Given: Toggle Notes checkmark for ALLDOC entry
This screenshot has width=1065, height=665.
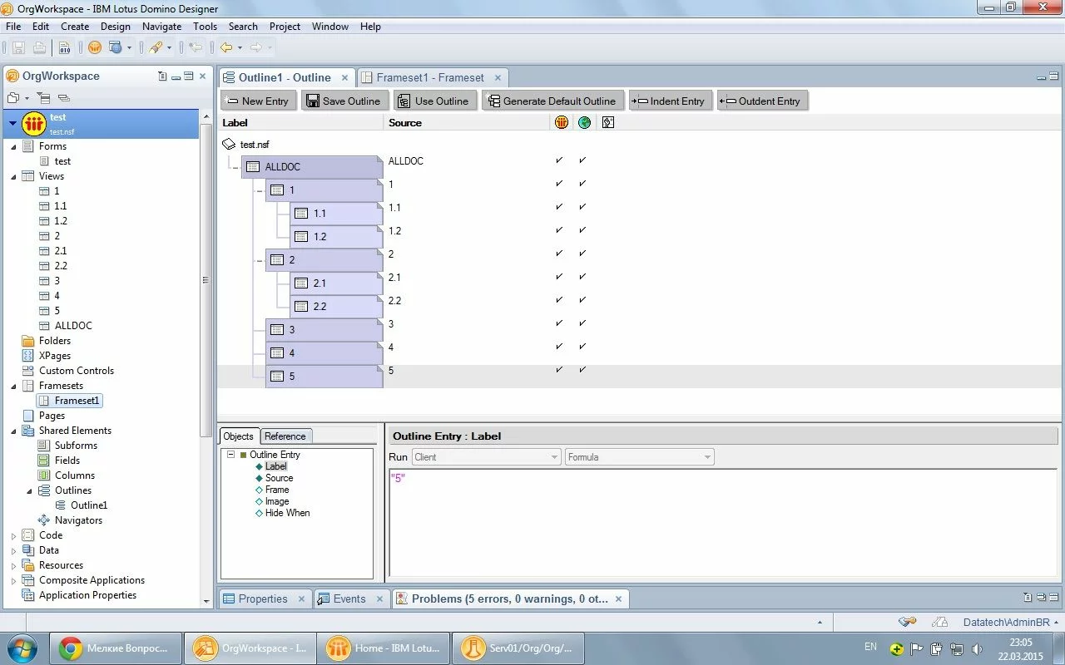Looking at the screenshot, I should [x=559, y=160].
